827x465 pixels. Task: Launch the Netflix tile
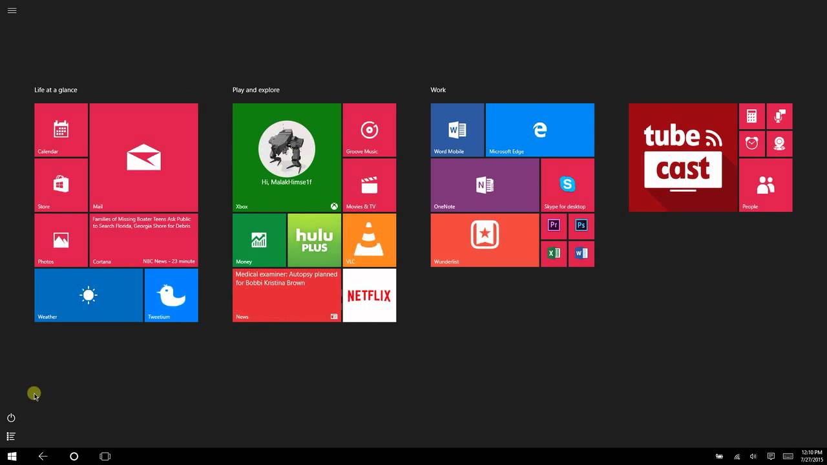pyautogui.click(x=369, y=295)
